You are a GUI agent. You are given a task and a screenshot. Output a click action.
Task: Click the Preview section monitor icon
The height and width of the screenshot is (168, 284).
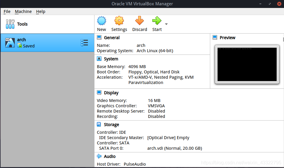(215, 37)
